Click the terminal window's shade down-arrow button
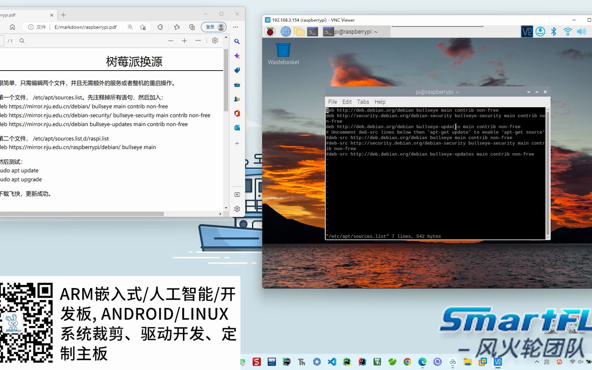Viewport: 592px width, 370px height. click(529, 92)
